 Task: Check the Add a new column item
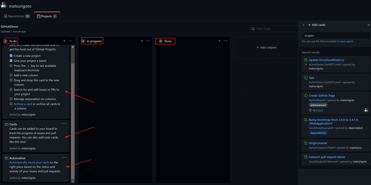coord(11,75)
